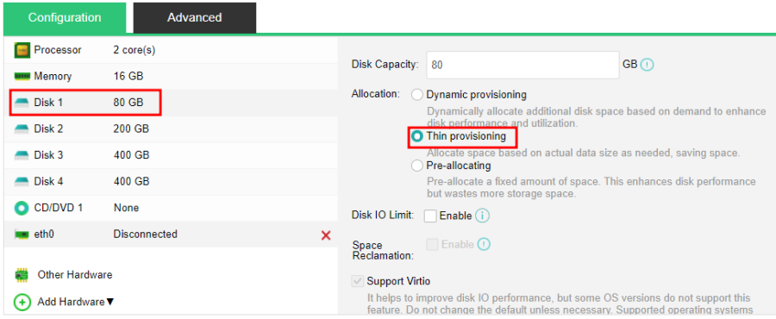This screenshot has width=776, height=319.
Task: Select the Dynamic provisioning radio button
Action: coord(417,95)
